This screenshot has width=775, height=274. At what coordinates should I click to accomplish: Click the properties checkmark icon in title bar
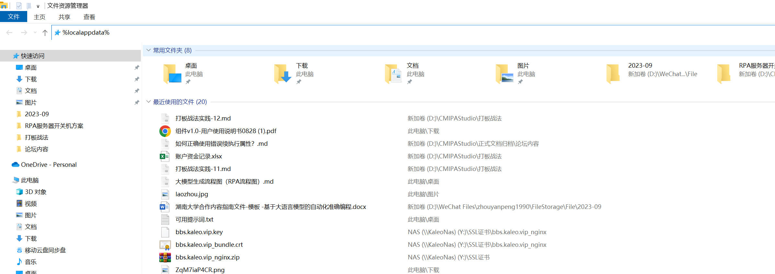click(19, 6)
